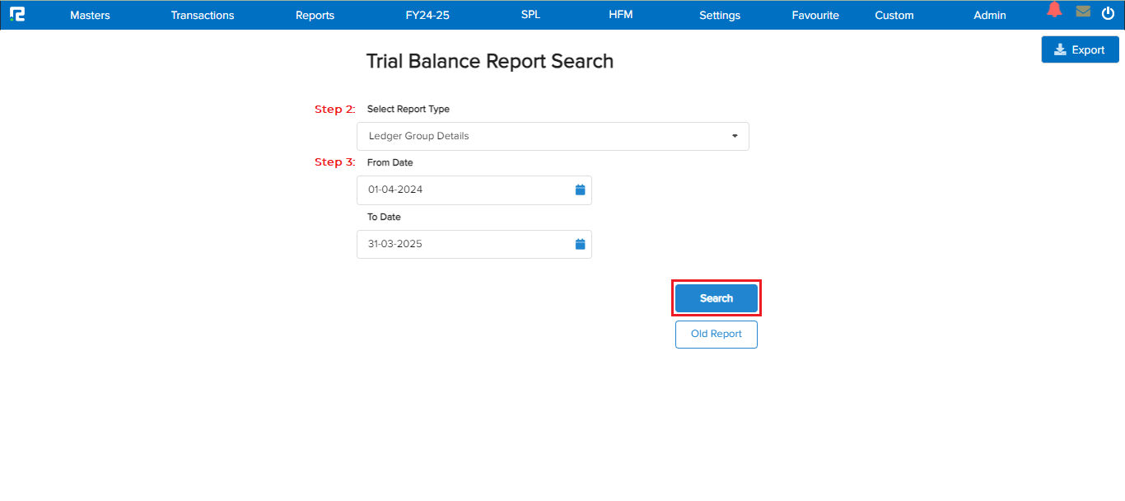Viewport: 1125px width, 501px height.
Task: Open the Select Report Type dropdown
Action: tap(552, 136)
